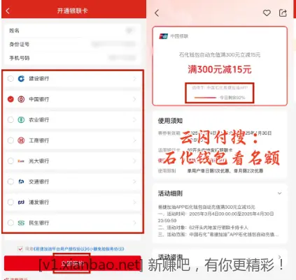Open the 易捷加油平台用户授权协议 link
Viewport: 296px width, 280px height.
60,249
